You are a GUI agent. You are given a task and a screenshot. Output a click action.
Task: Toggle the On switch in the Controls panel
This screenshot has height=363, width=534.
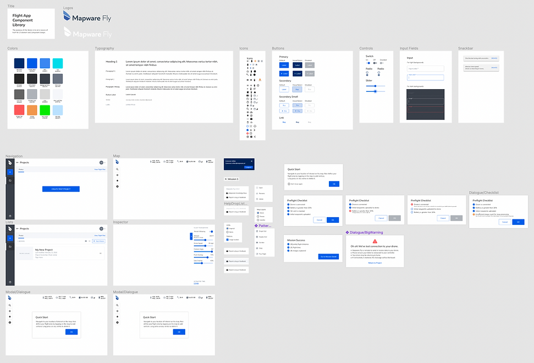coord(368,63)
